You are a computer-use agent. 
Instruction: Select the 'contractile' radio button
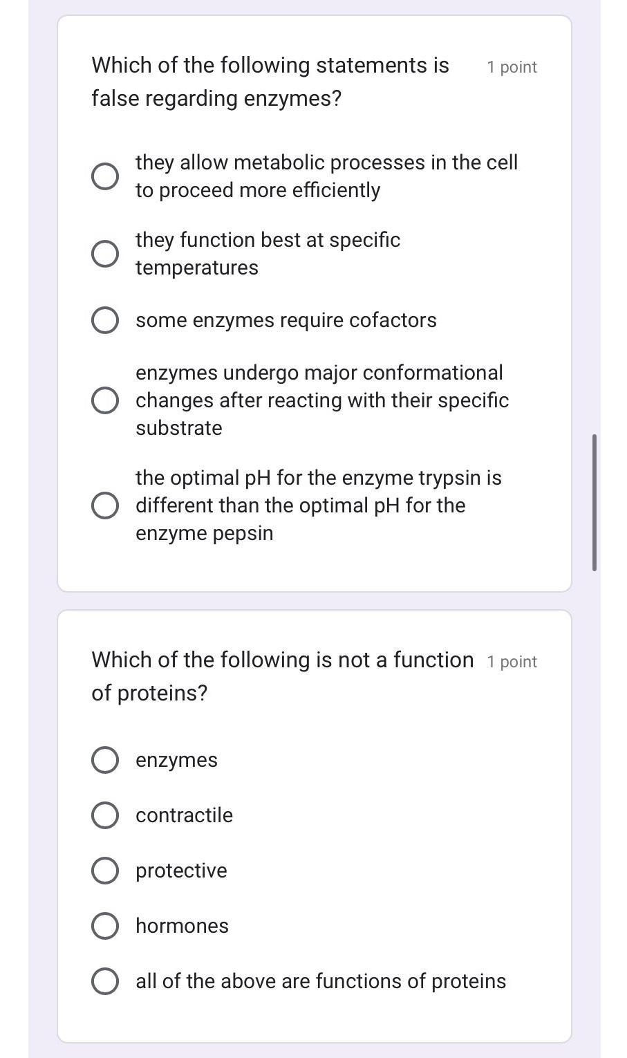(x=104, y=815)
